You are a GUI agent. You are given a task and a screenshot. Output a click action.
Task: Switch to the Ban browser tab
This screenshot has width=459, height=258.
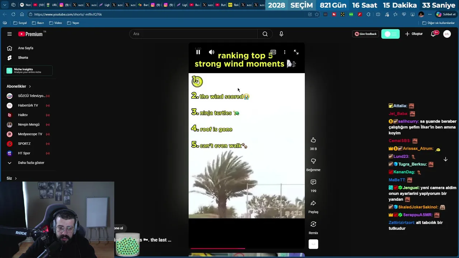point(143,5)
